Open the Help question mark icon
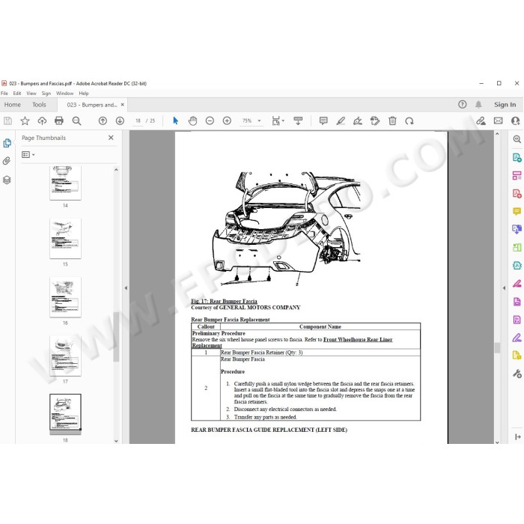524x524 pixels. pos(462,105)
